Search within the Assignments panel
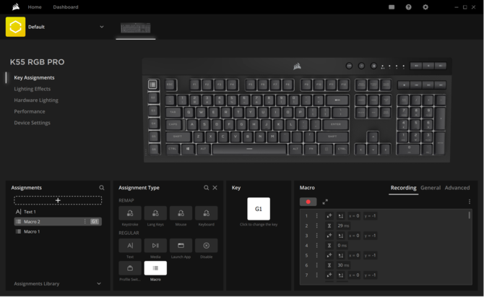The image size is (484, 297). [102, 188]
